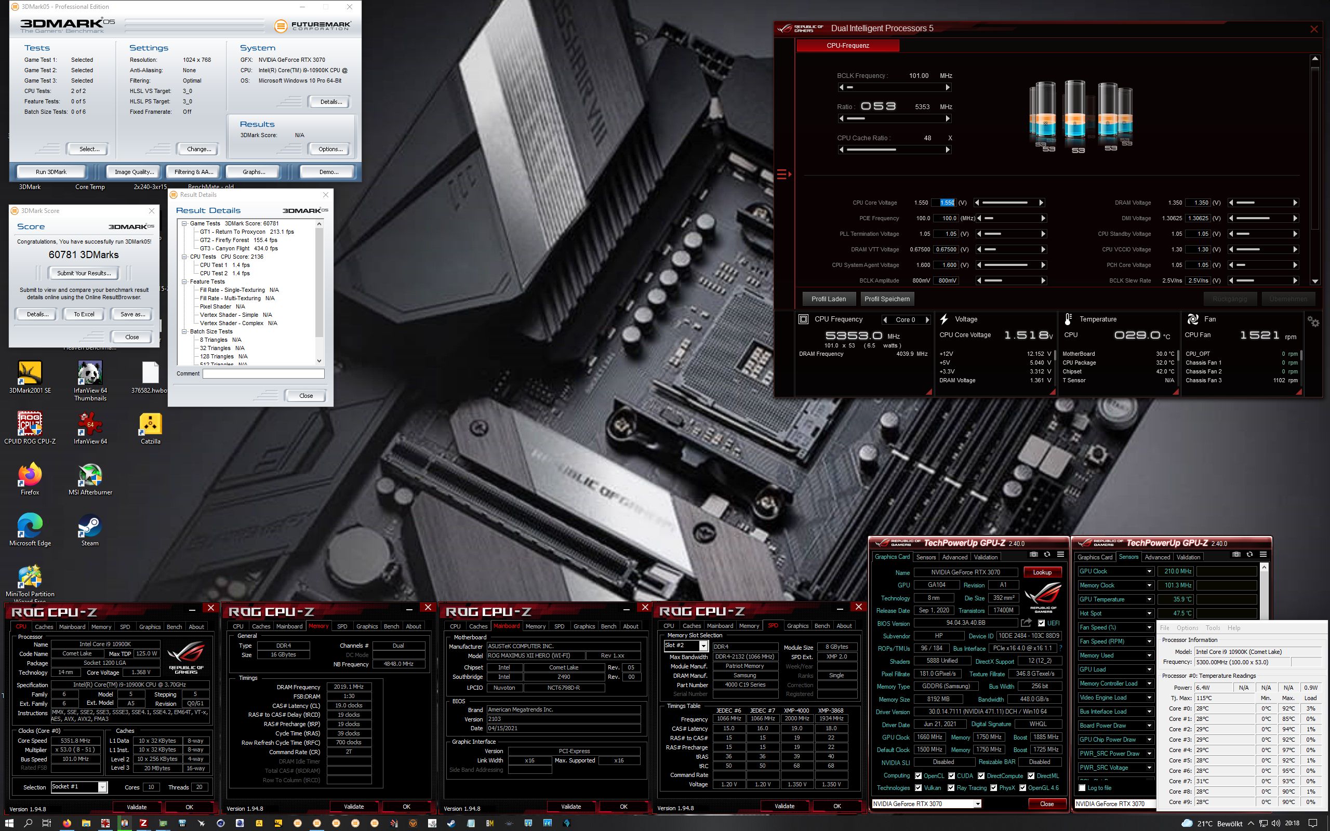Viewport: 1330px width, 831px height.
Task: Open the GPU Temperature sensor dropdown
Action: [x=1149, y=599]
